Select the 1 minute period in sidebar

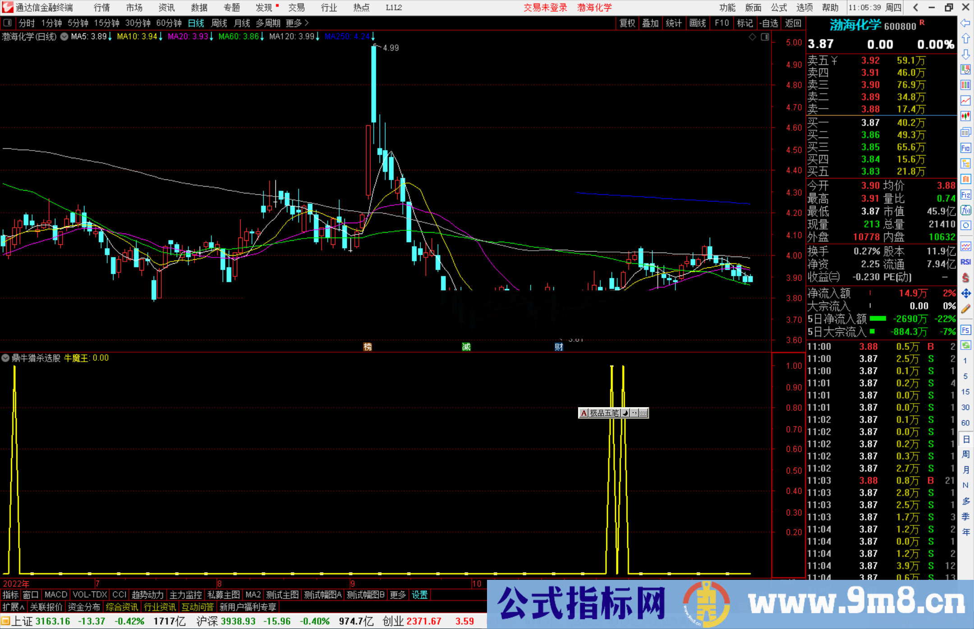point(965,361)
